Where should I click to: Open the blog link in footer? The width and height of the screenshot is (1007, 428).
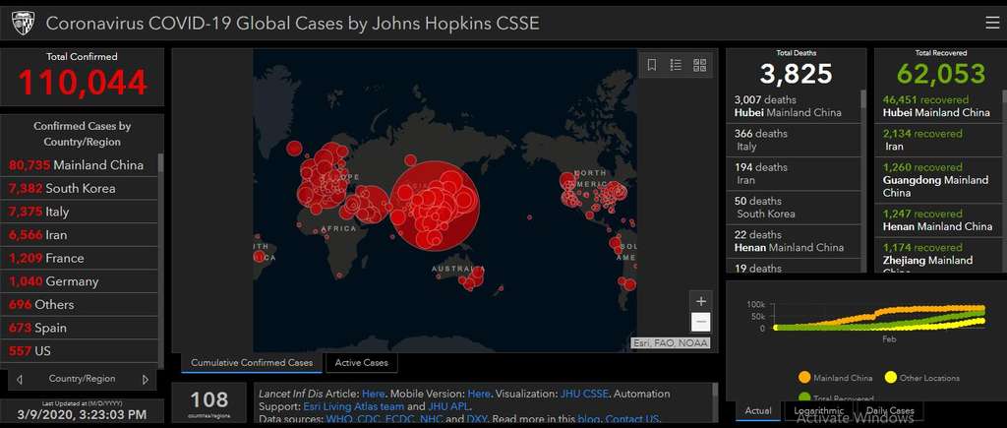pos(589,420)
